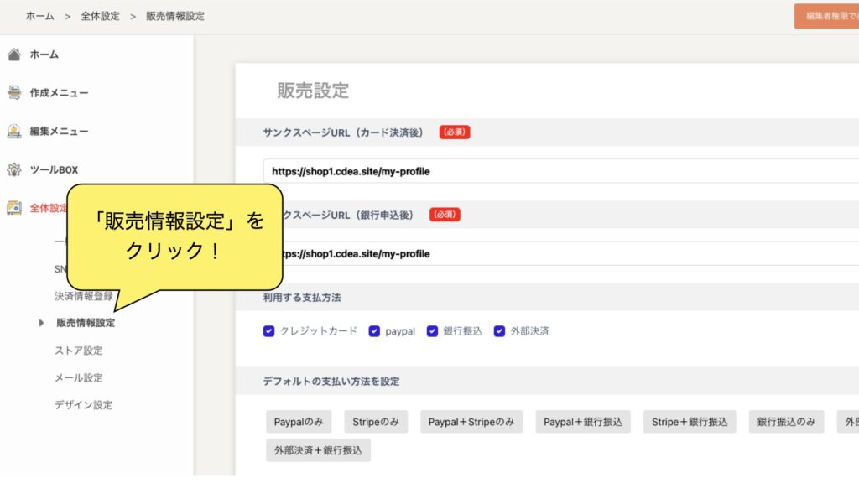The height and width of the screenshot is (483, 859).
Task: Click the 全体設定 red settings icon
Action: tap(13, 208)
